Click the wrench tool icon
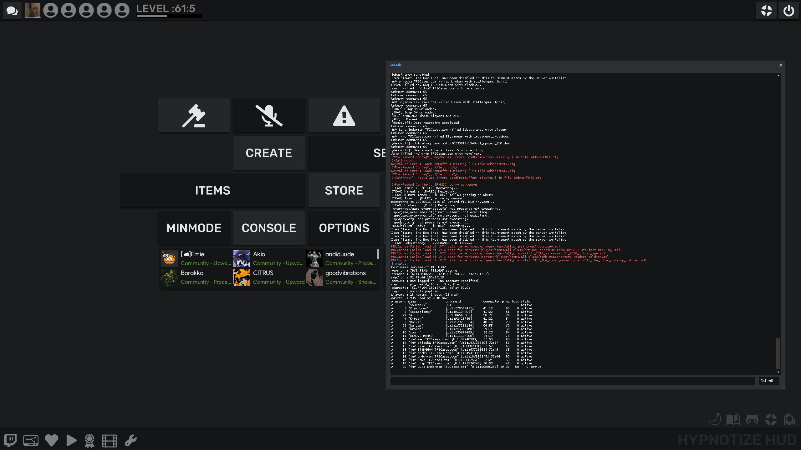Screen dimensions: 801x450 point(130,440)
